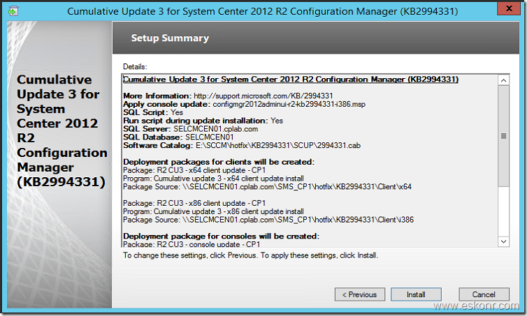Click the 'Apply console update' line

tap(244, 105)
